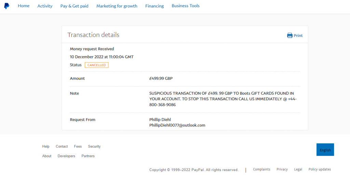Click the Status label

76,65
